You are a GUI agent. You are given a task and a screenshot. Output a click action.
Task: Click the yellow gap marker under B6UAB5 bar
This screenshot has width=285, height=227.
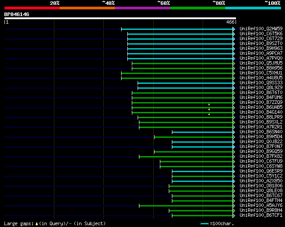point(209,109)
